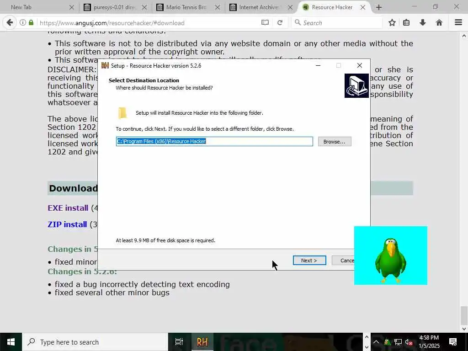Click the RH setup taskbar button
Screen dimensions: 468x351
click(x=202, y=342)
